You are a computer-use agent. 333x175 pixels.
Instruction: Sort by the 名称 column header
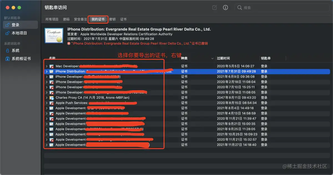[x=52, y=58]
